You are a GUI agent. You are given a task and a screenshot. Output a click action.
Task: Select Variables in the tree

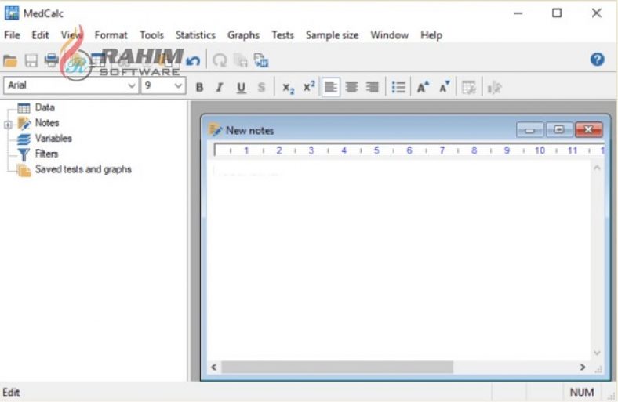[53, 138]
